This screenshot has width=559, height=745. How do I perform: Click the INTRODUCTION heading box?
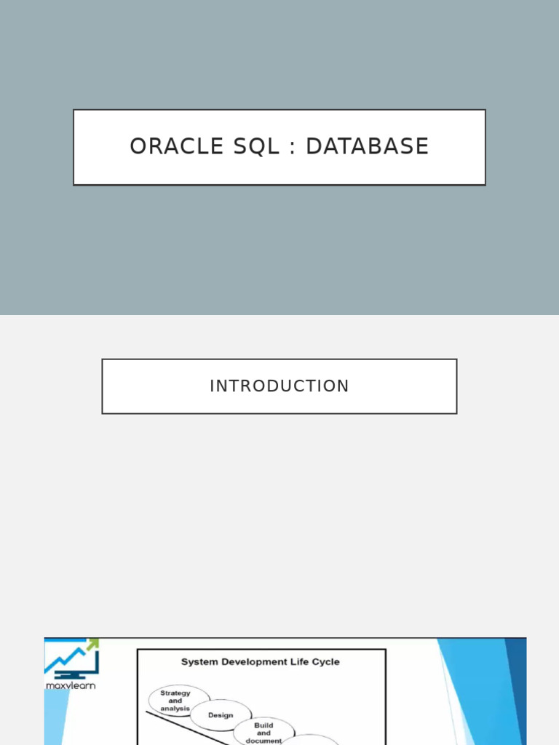pos(279,386)
